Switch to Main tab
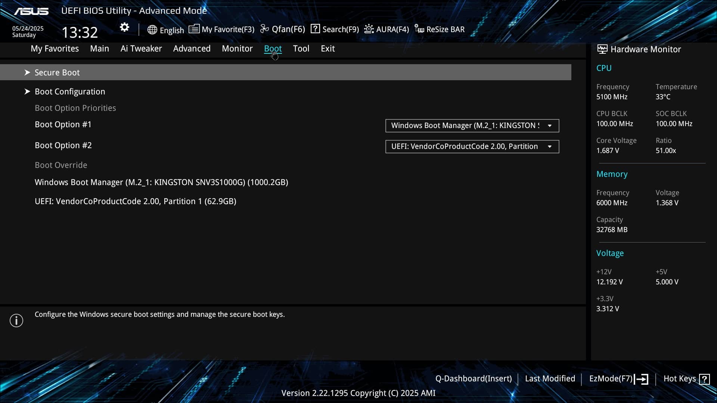The width and height of the screenshot is (717, 403). click(99, 49)
